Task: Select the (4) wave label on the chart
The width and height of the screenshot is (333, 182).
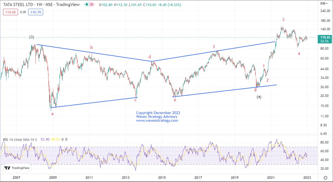Action: click(259, 97)
